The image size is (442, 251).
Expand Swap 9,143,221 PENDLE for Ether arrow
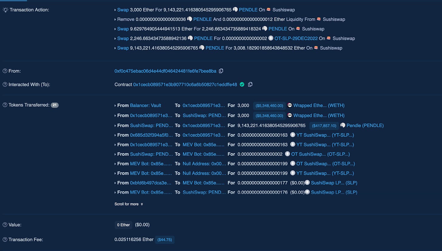tap(115, 48)
